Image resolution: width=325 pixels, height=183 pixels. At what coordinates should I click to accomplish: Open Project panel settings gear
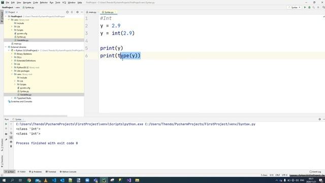tap(77, 12)
